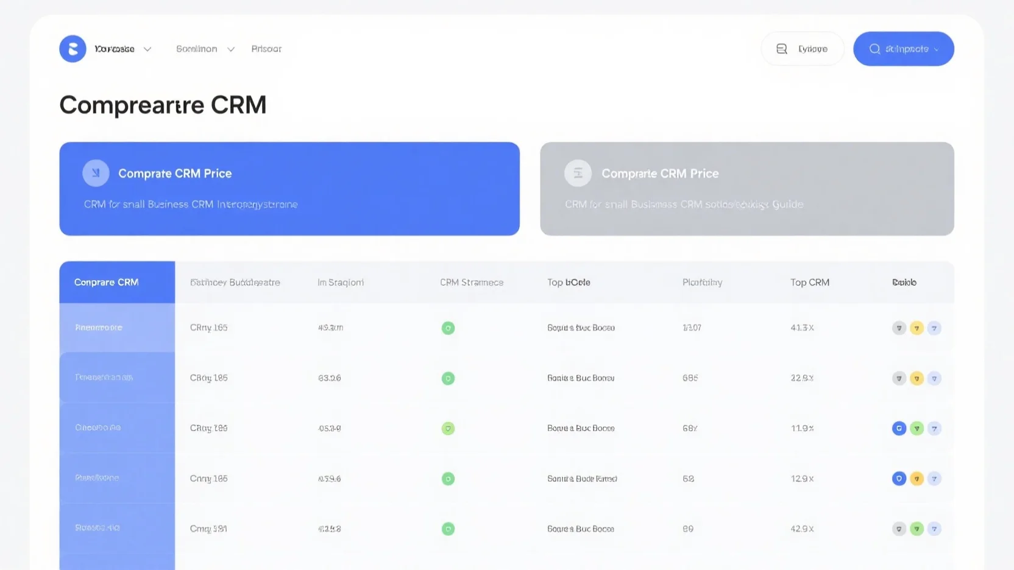
Task: Click the icon in the gray Comprarte CRM Price card
Action: (x=578, y=174)
